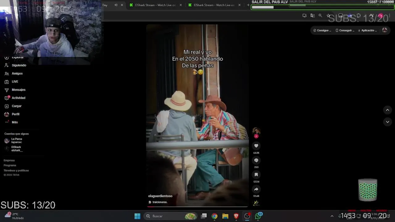Click the 253 comments count
This screenshot has height=222, width=395.
pos(256,167)
